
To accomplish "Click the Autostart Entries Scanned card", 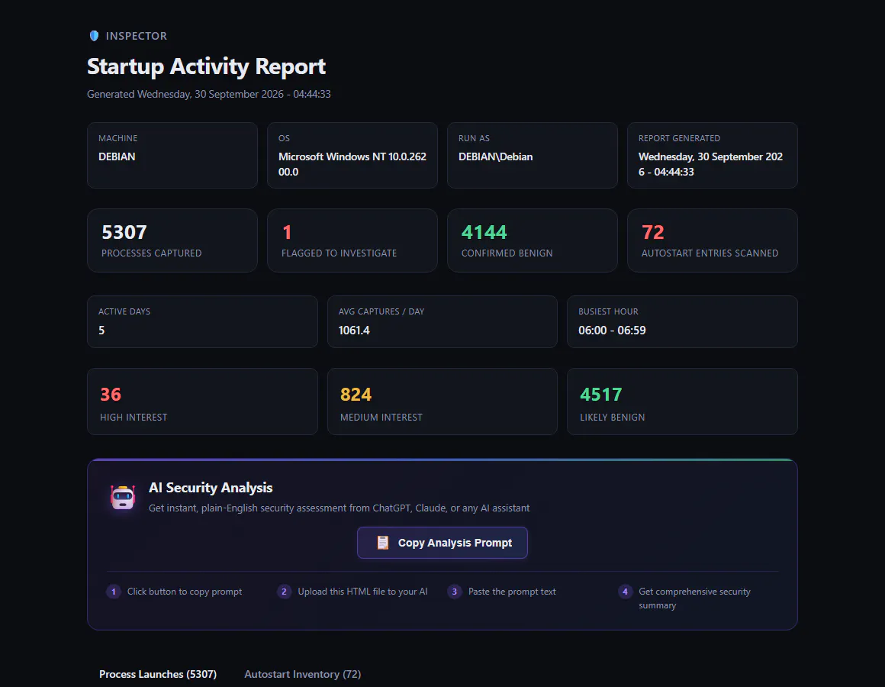I will (x=713, y=240).
